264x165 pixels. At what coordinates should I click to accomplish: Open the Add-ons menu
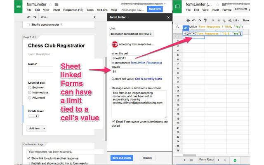click(x=102, y=10)
